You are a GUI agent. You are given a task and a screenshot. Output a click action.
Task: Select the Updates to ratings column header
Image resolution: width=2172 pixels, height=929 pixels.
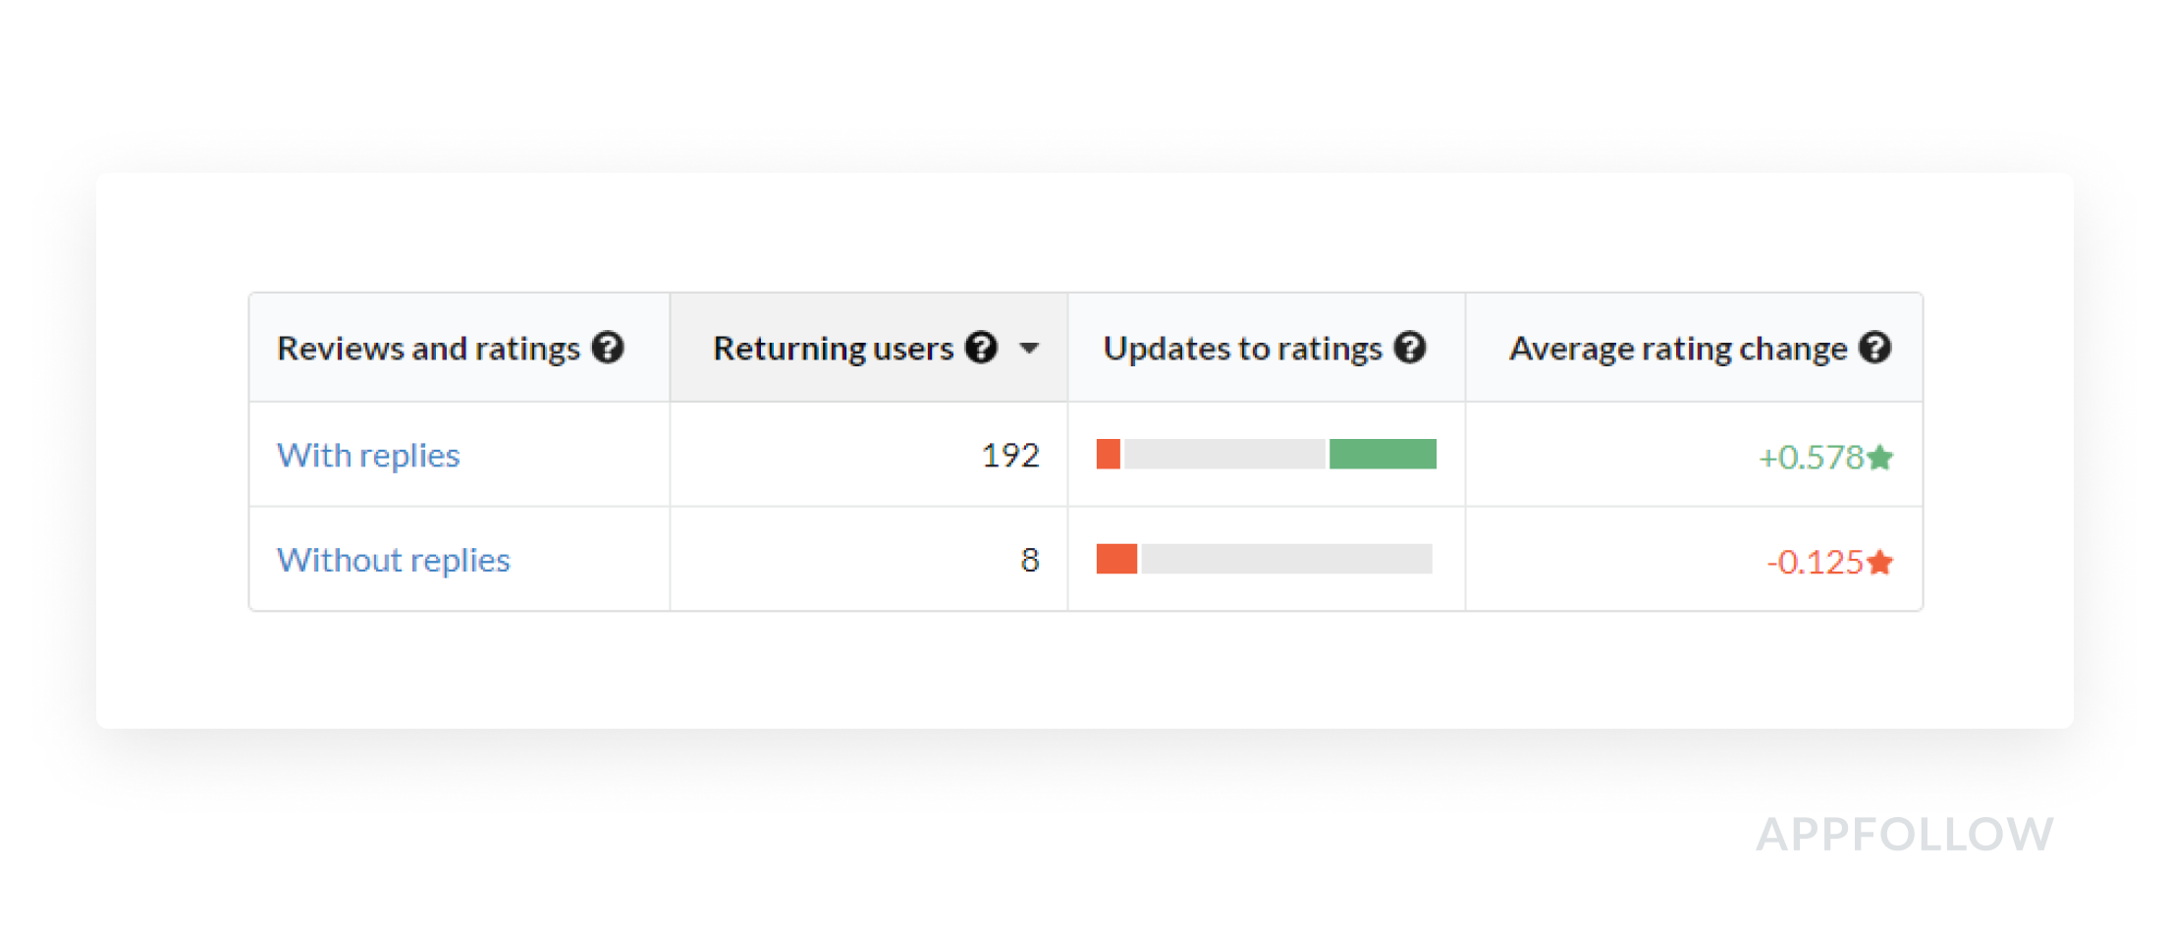[1242, 349]
